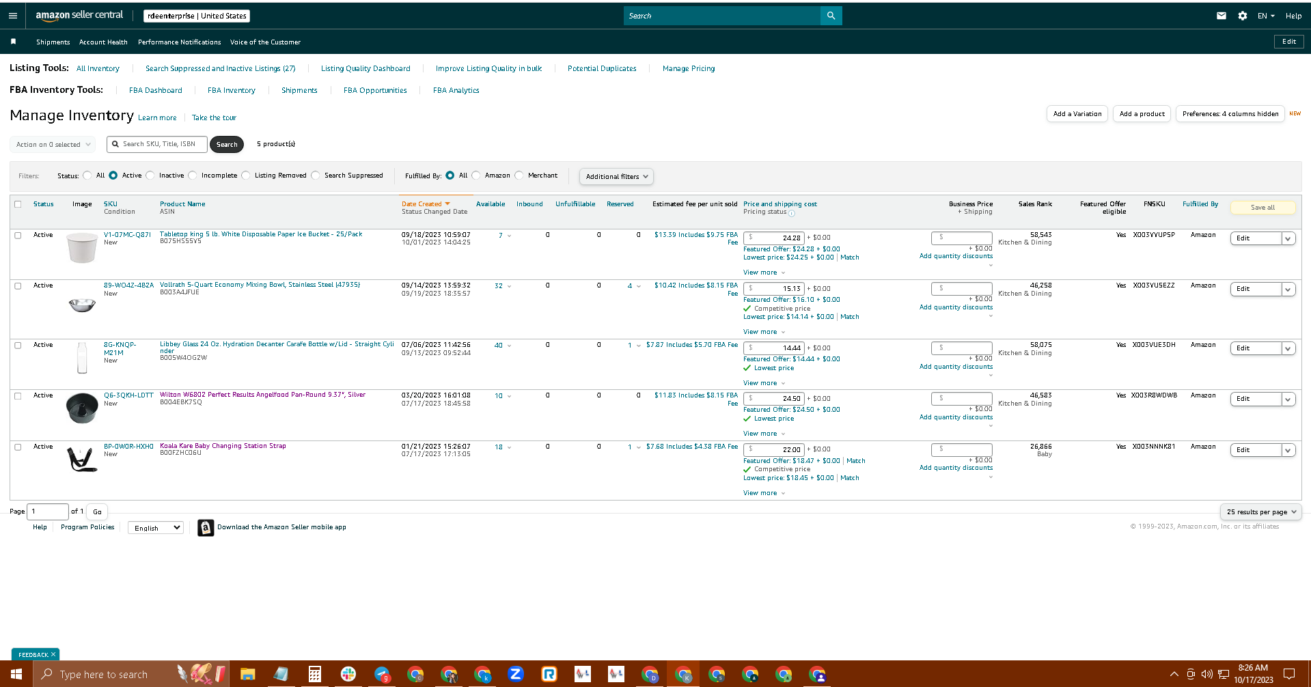Viewport: 1311px width, 687px height.
Task: Select checkbox for Koala Kare Strap row
Action: click(x=18, y=447)
